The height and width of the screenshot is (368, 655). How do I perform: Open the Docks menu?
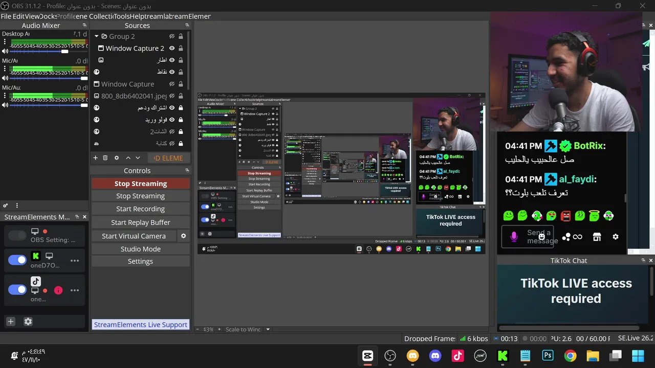48,16
